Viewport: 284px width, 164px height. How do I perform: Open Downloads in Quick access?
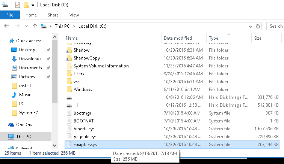(30, 59)
